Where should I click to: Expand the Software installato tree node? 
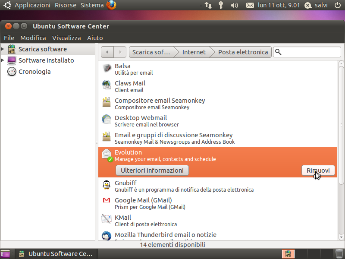click(3, 60)
